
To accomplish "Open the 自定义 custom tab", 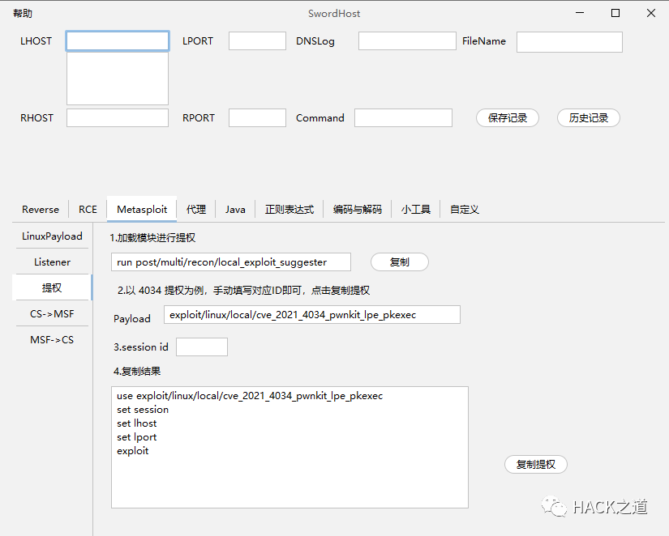I will 465,210.
